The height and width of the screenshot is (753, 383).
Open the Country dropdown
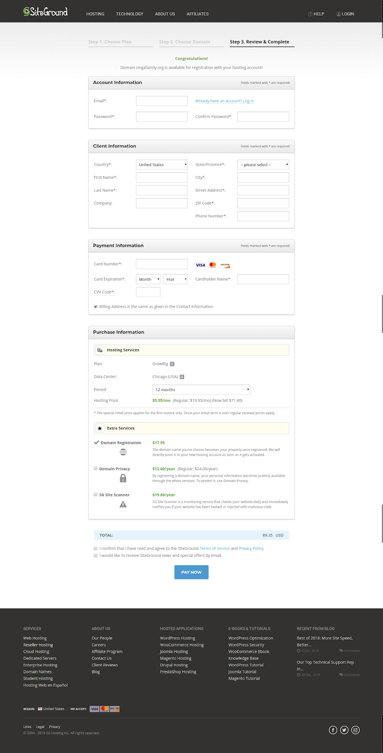click(x=162, y=165)
